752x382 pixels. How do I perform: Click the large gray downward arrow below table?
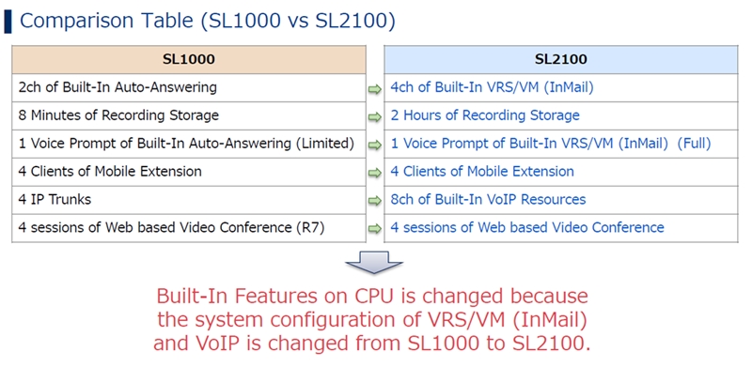pyautogui.click(x=374, y=262)
